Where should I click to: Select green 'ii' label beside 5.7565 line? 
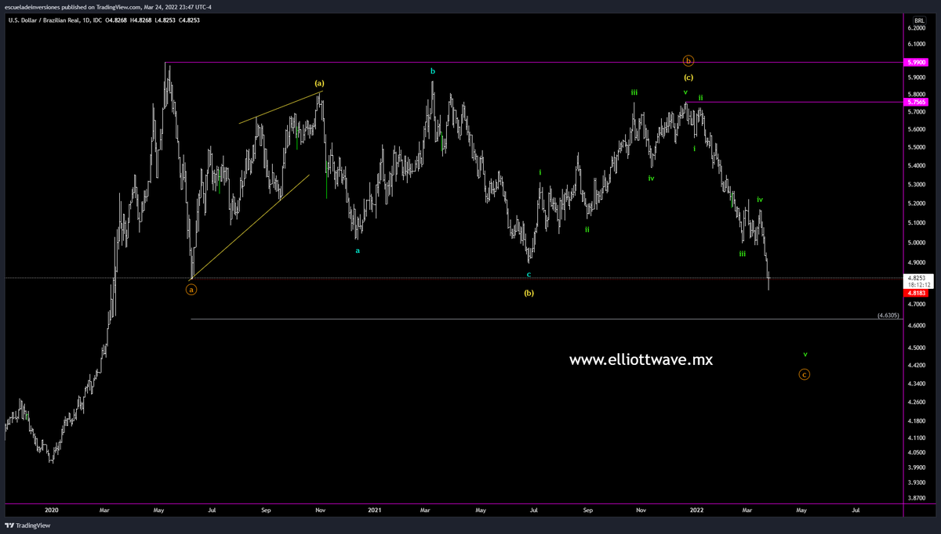pyautogui.click(x=701, y=98)
